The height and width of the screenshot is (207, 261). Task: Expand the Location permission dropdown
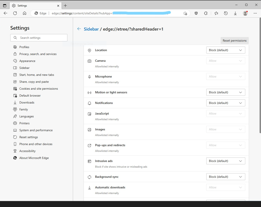pos(225,50)
